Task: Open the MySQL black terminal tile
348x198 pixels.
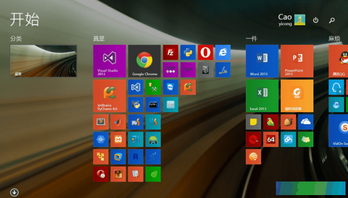Action: (153, 105)
